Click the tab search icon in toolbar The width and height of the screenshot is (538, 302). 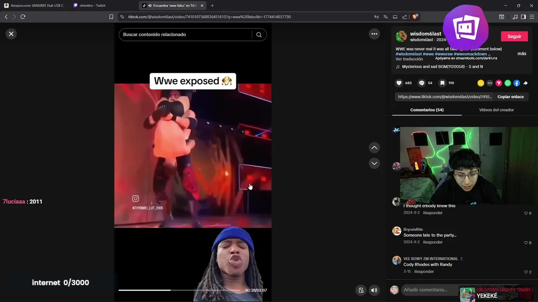pyautogui.click(x=501, y=17)
